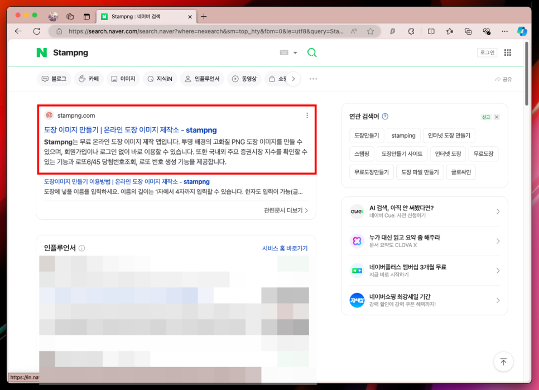
Task: Show more search tabs with right chevron
Action: pos(293,79)
